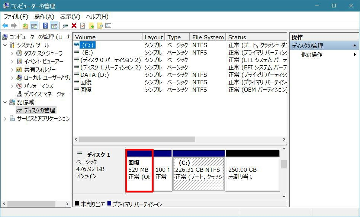The width and height of the screenshot is (360, 217).
Task: Click the システム ツール tools icon
Action: tap(12, 45)
